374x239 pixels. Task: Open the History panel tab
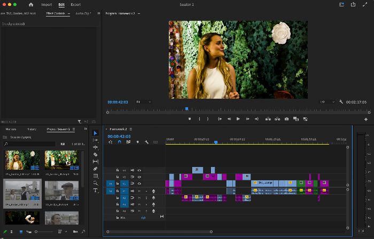32,129
